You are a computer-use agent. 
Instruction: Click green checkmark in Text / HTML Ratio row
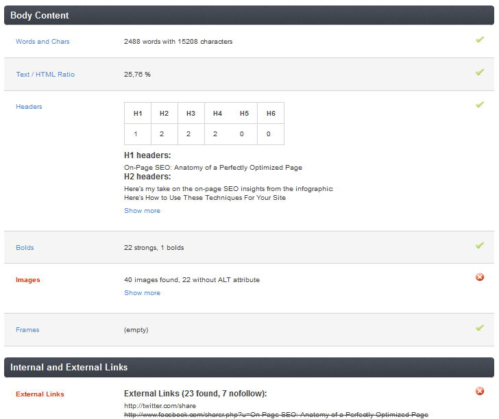click(x=480, y=72)
